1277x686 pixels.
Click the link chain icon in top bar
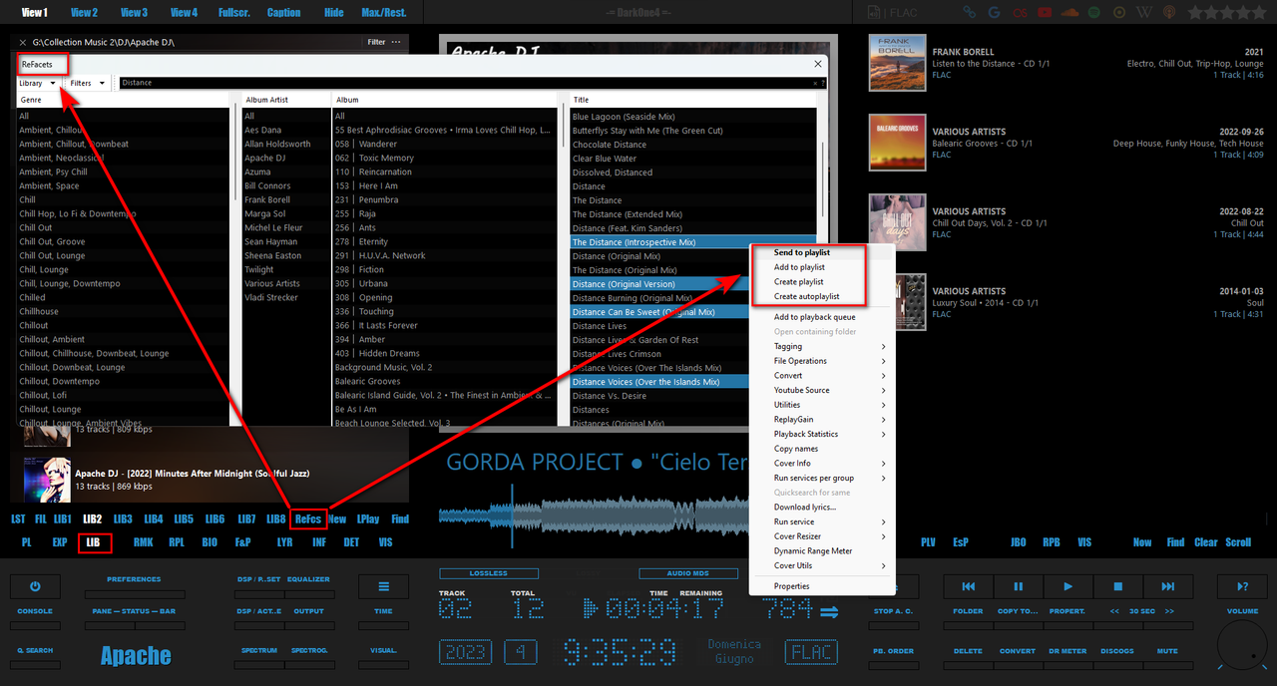pyautogui.click(x=969, y=13)
